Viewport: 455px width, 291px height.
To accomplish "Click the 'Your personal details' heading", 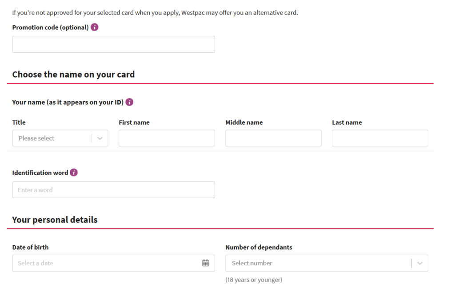I will pyautogui.click(x=55, y=220).
